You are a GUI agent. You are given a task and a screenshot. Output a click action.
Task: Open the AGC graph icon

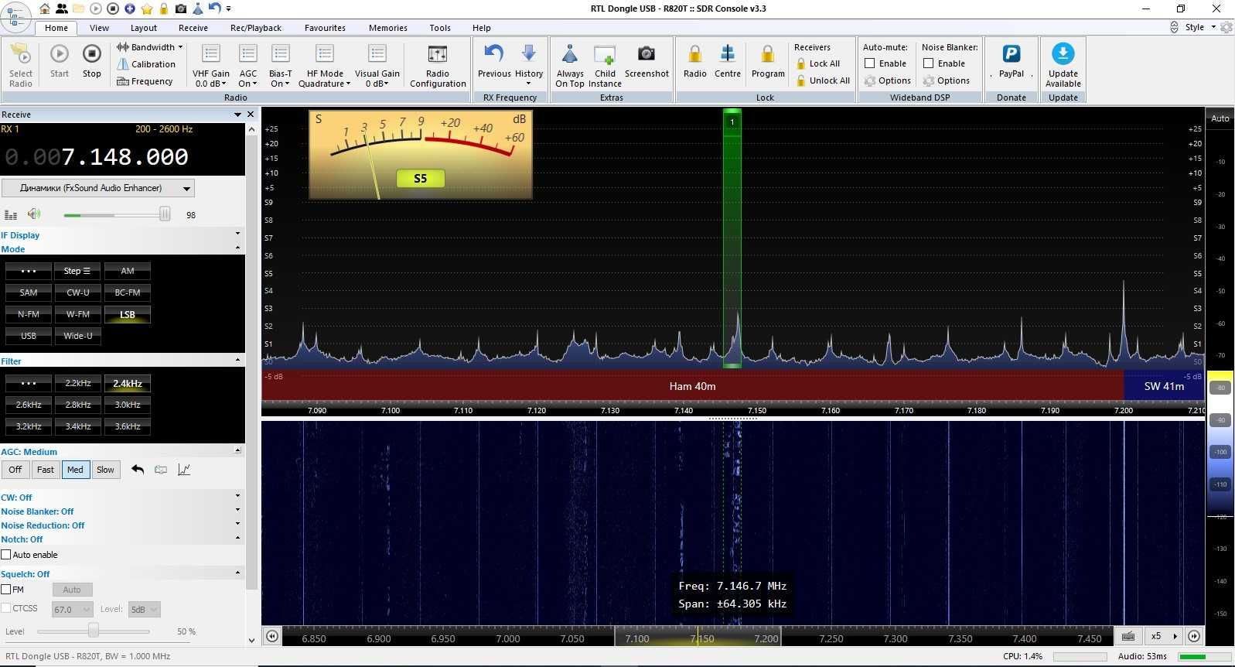(184, 470)
